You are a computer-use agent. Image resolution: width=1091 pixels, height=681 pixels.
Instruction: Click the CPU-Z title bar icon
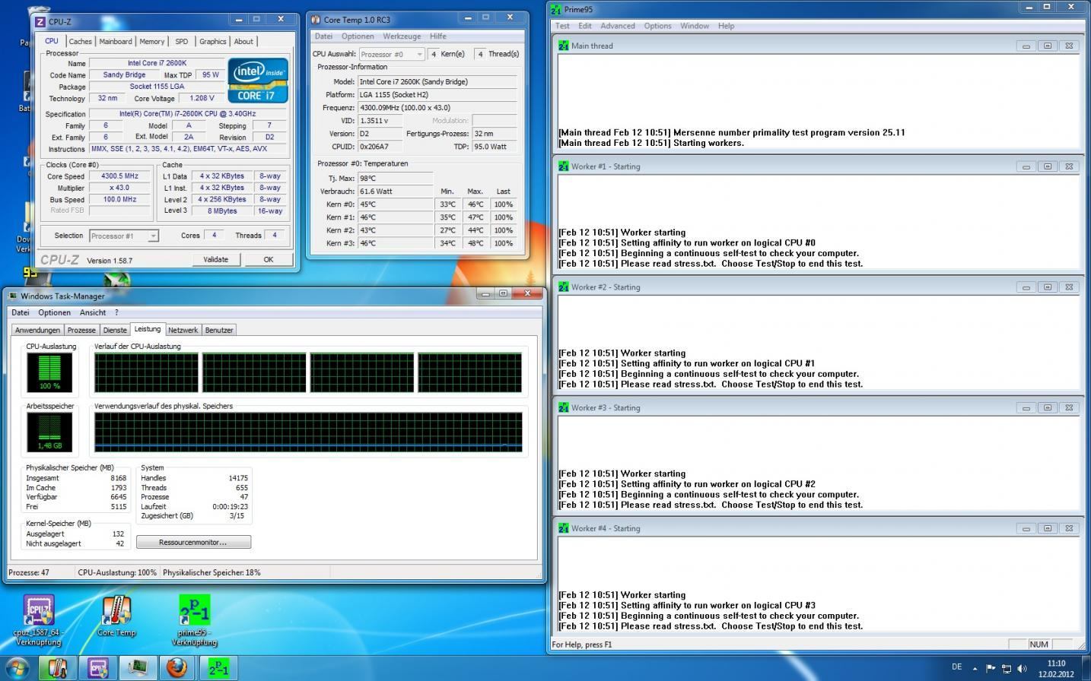pos(40,21)
